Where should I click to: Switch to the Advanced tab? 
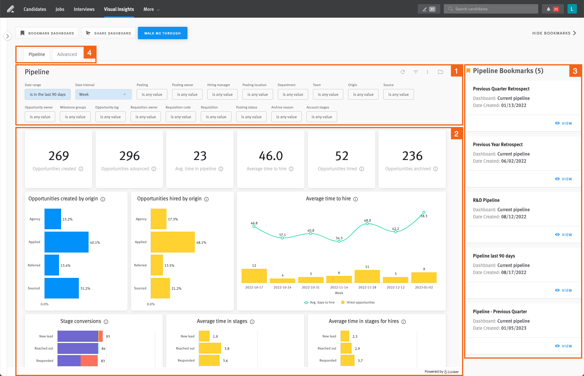[67, 54]
